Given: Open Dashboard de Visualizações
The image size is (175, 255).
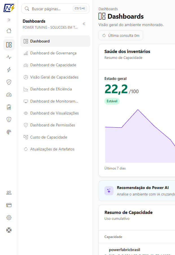Looking at the screenshot, I should coord(55,113).
